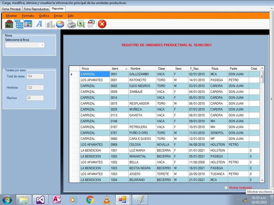Open the Formato menu

tap(28, 16)
